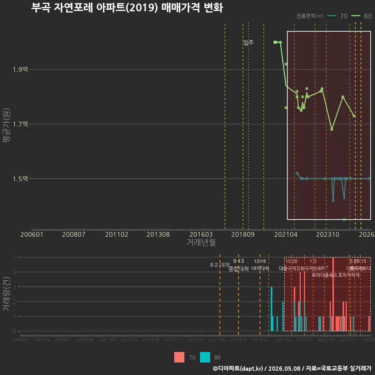This screenshot has width=375, height=375.
Task: Click the red 70 swatch in the bottom legend
Action: pyautogui.click(x=179, y=357)
